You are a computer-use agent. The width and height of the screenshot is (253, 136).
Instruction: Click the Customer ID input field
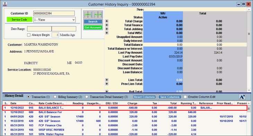(54, 13)
